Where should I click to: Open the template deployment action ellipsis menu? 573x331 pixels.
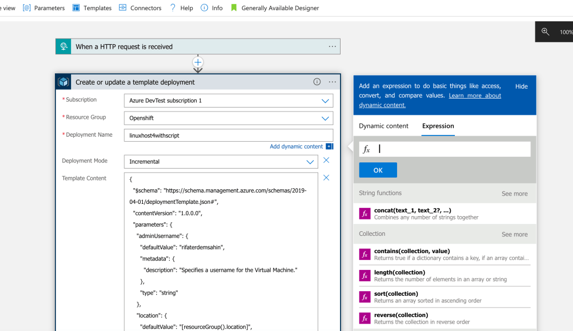(332, 82)
